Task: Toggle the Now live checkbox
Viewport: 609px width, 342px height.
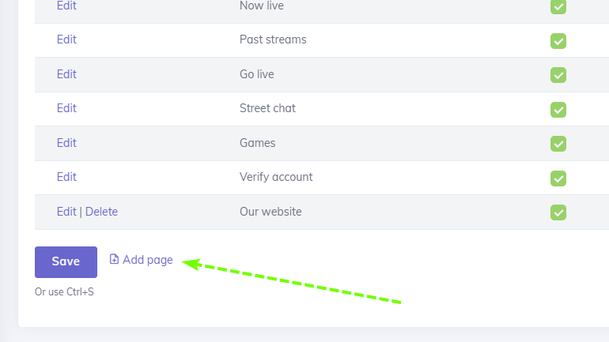Action: (558, 6)
